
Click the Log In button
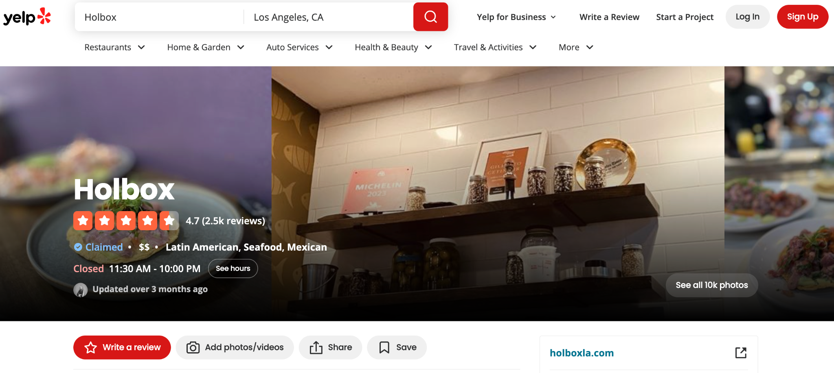[747, 17]
